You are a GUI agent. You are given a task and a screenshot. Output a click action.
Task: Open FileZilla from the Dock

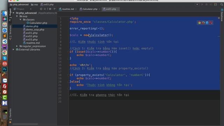point(5,86)
